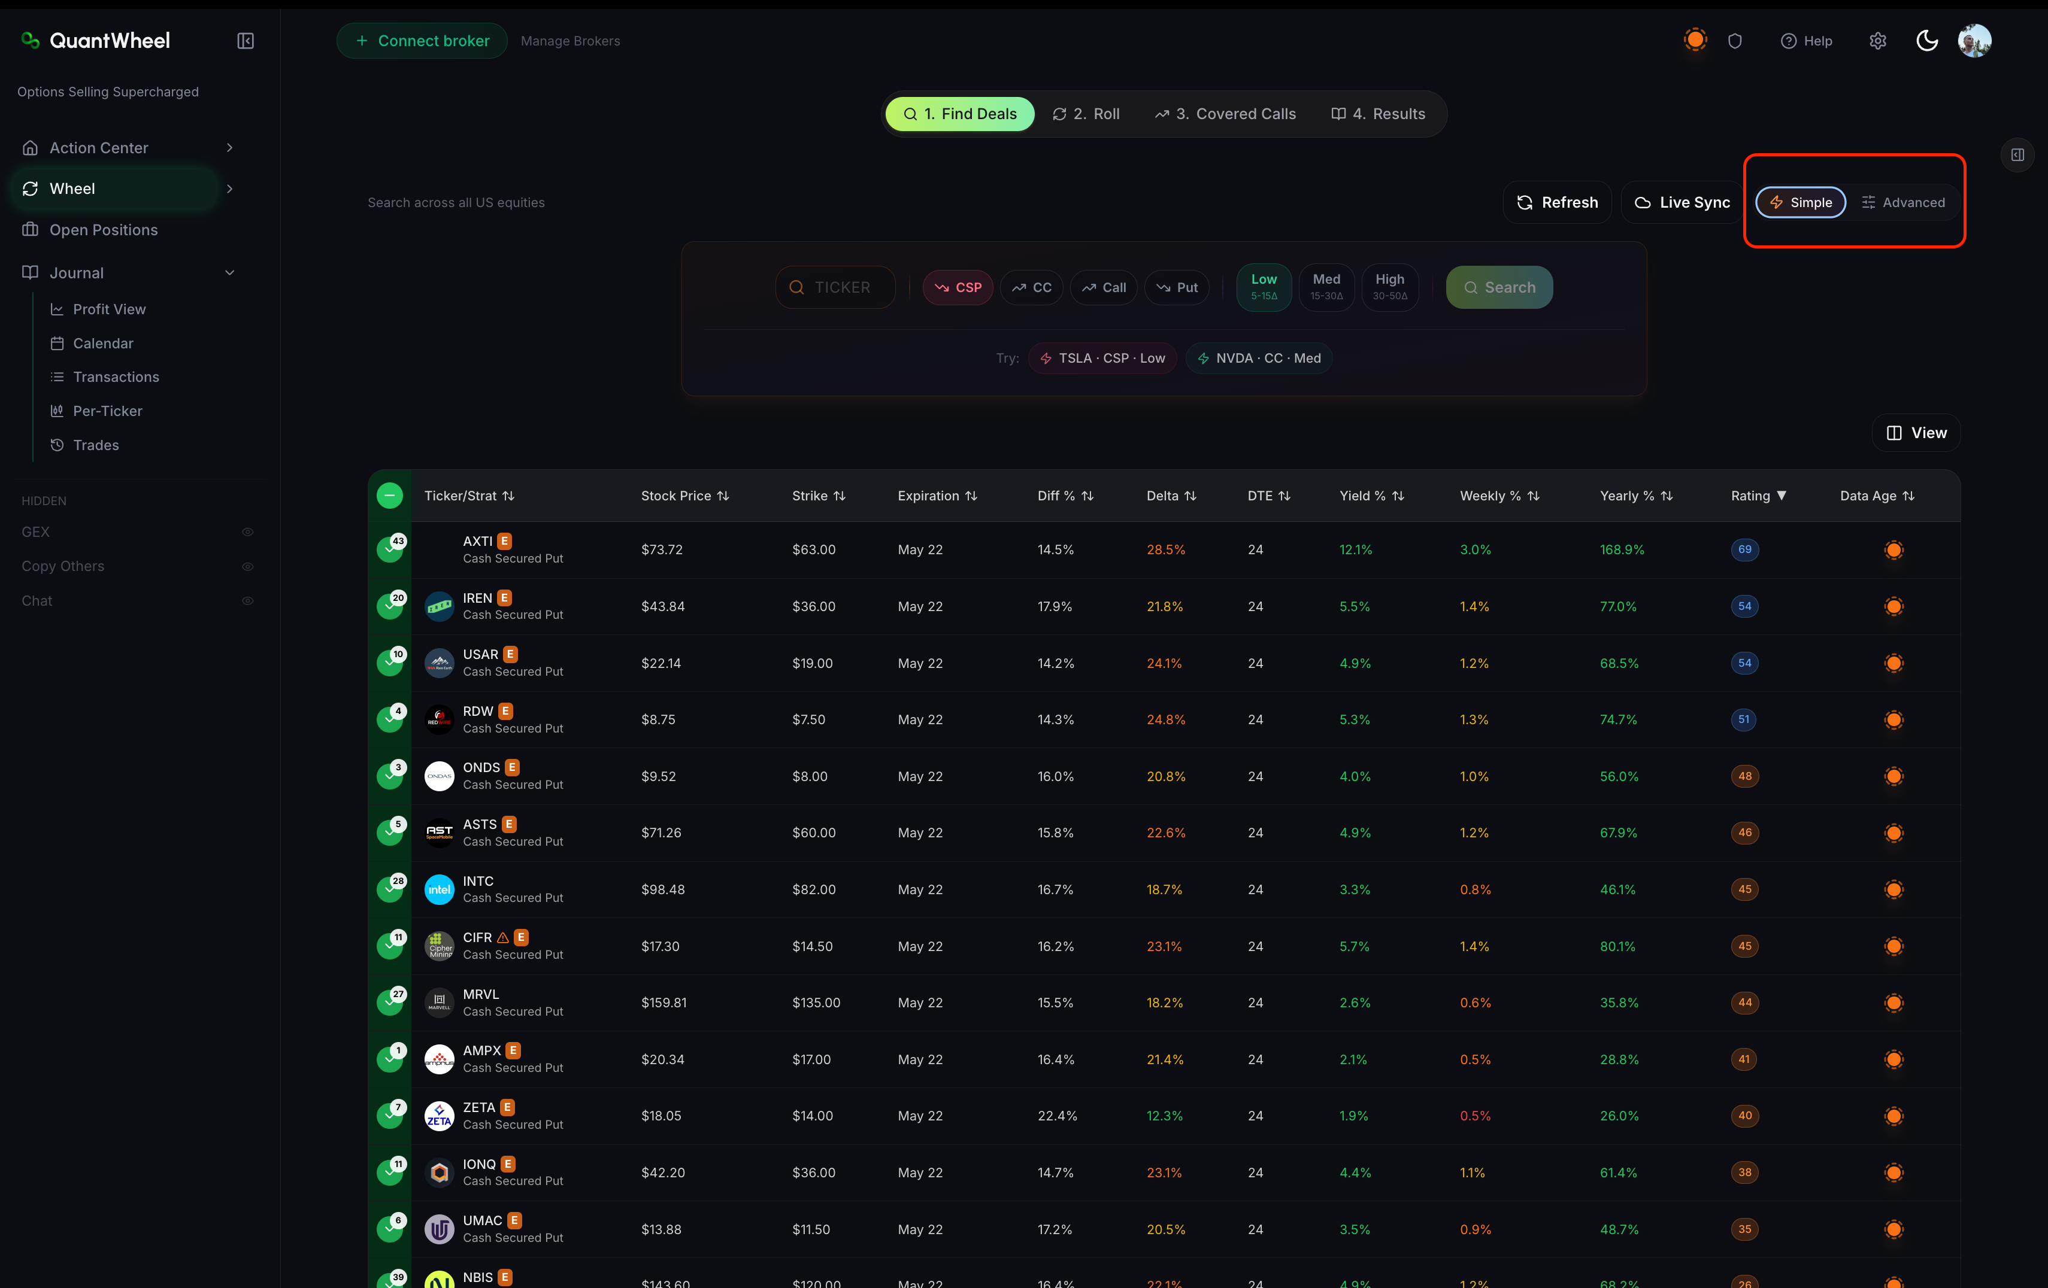The height and width of the screenshot is (1288, 2048).
Task: Click the IREN company logo
Action: pos(439,606)
